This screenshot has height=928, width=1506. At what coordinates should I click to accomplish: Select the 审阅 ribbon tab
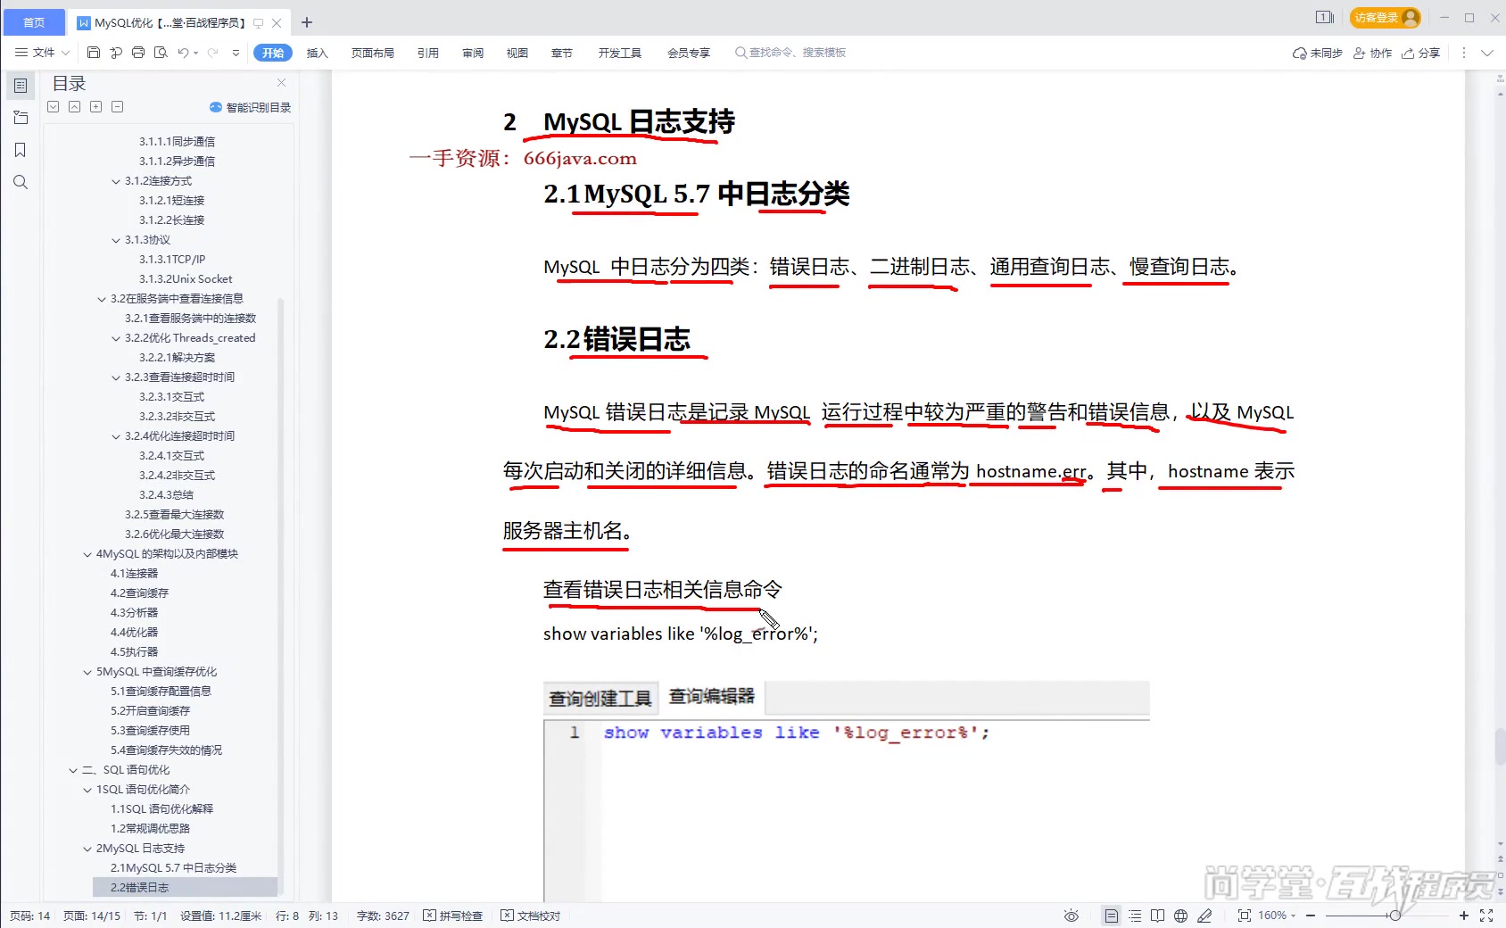click(473, 53)
